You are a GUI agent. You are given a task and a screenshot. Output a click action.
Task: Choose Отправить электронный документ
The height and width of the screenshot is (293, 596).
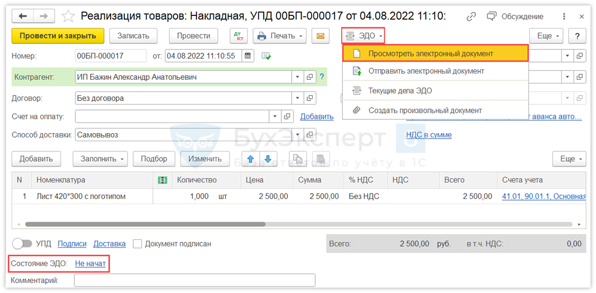pyautogui.click(x=426, y=71)
